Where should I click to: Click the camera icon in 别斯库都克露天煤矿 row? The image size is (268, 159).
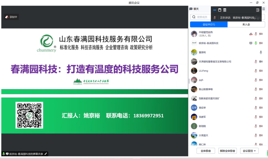(261, 98)
